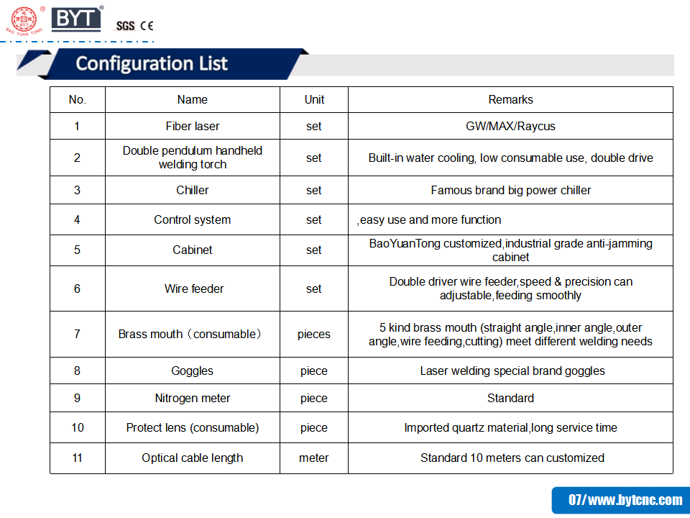Click the CE certification mark
The image size is (690, 518).
(x=147, y=26)
